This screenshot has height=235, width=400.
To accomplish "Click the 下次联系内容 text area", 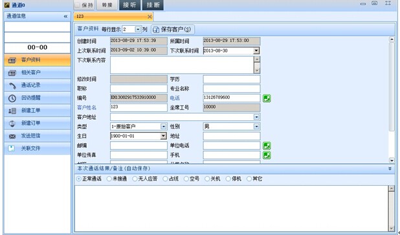I will pyautogui.click(x=182, y=65).
